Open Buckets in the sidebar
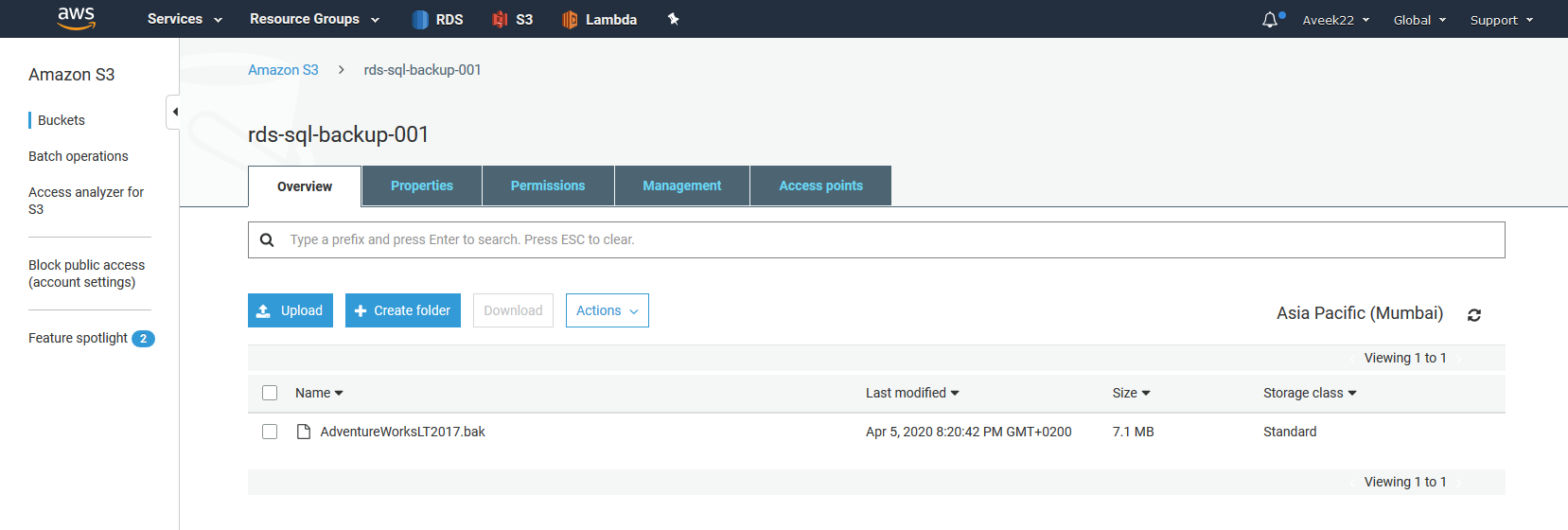 tap(62, 120)
